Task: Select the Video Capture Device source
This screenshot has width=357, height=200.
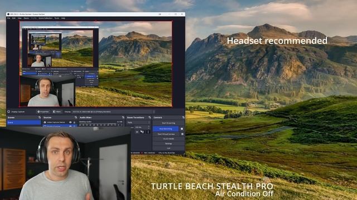Action: [x=56, y=122]
